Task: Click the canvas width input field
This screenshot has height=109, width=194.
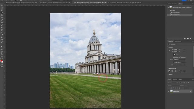Action: tap(175, 49)
